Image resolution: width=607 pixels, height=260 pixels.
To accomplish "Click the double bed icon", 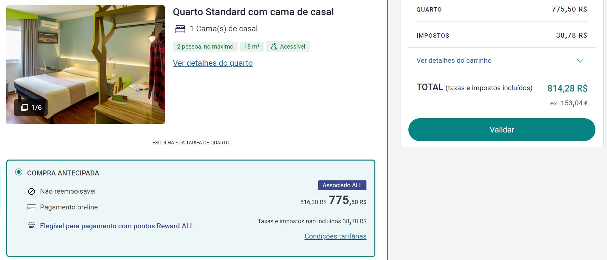I will click(x=180, y=29).
